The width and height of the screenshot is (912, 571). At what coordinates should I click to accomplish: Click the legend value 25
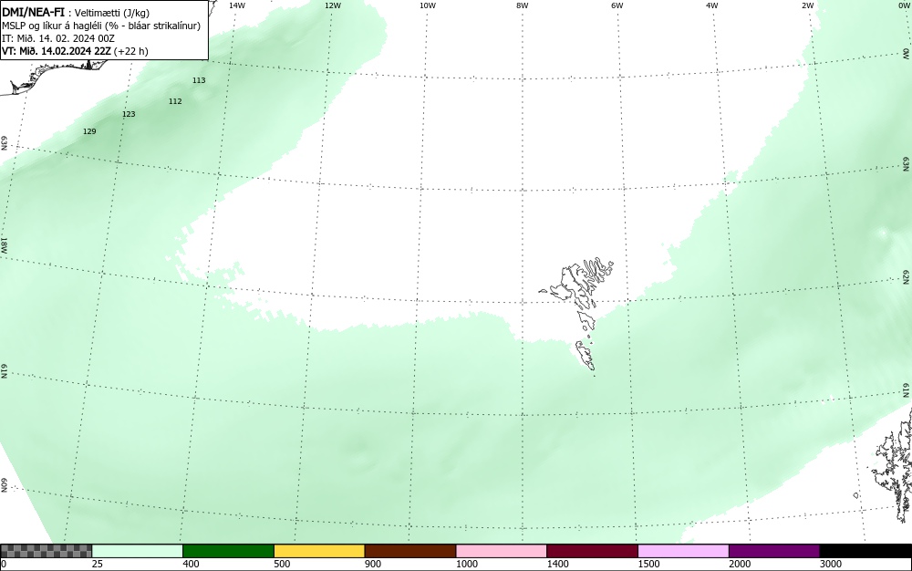98,564
